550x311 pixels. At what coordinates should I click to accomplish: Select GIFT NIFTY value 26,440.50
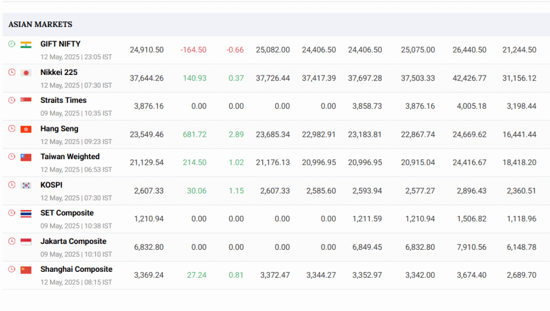[x=469, y=50]
